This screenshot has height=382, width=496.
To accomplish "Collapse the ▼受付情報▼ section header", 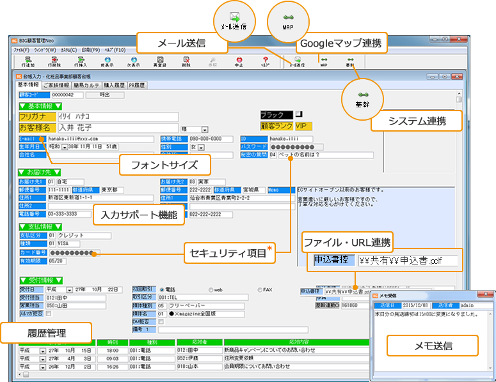I will 41,280.
